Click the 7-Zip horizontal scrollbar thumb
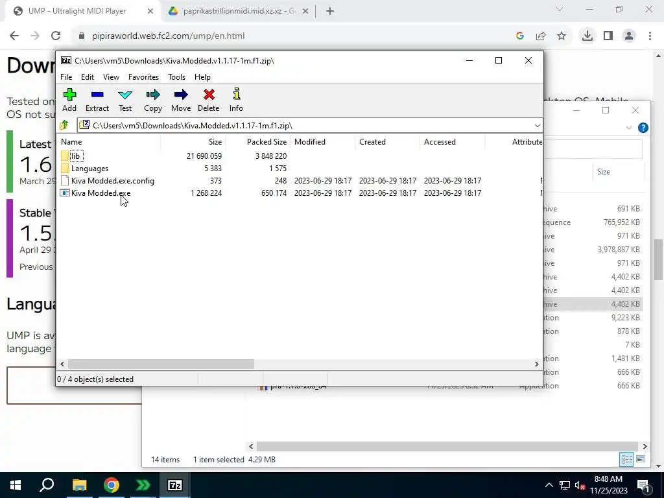The width and height of the screenshot is (664, 498). click(x=161, y=364)
